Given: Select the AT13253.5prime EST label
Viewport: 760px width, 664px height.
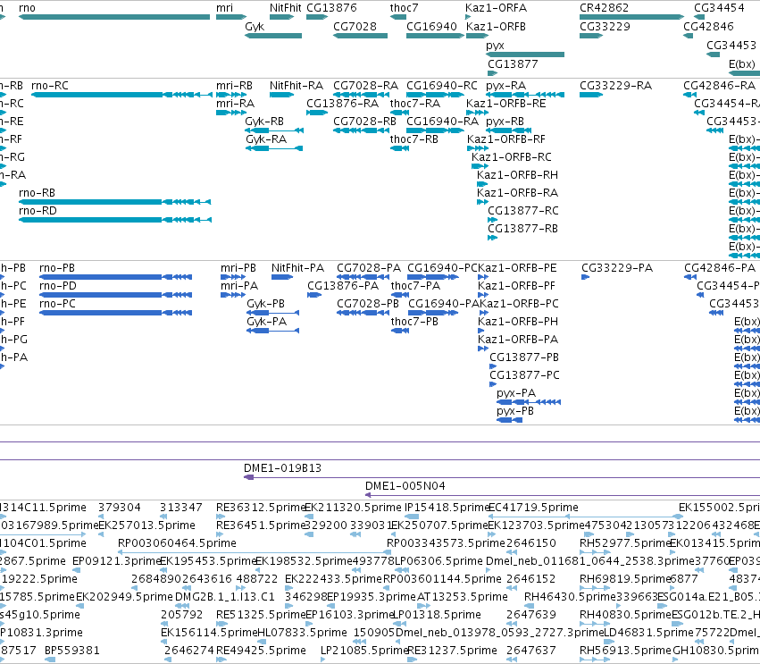Looking at the screenshot, I should [463, 597].
